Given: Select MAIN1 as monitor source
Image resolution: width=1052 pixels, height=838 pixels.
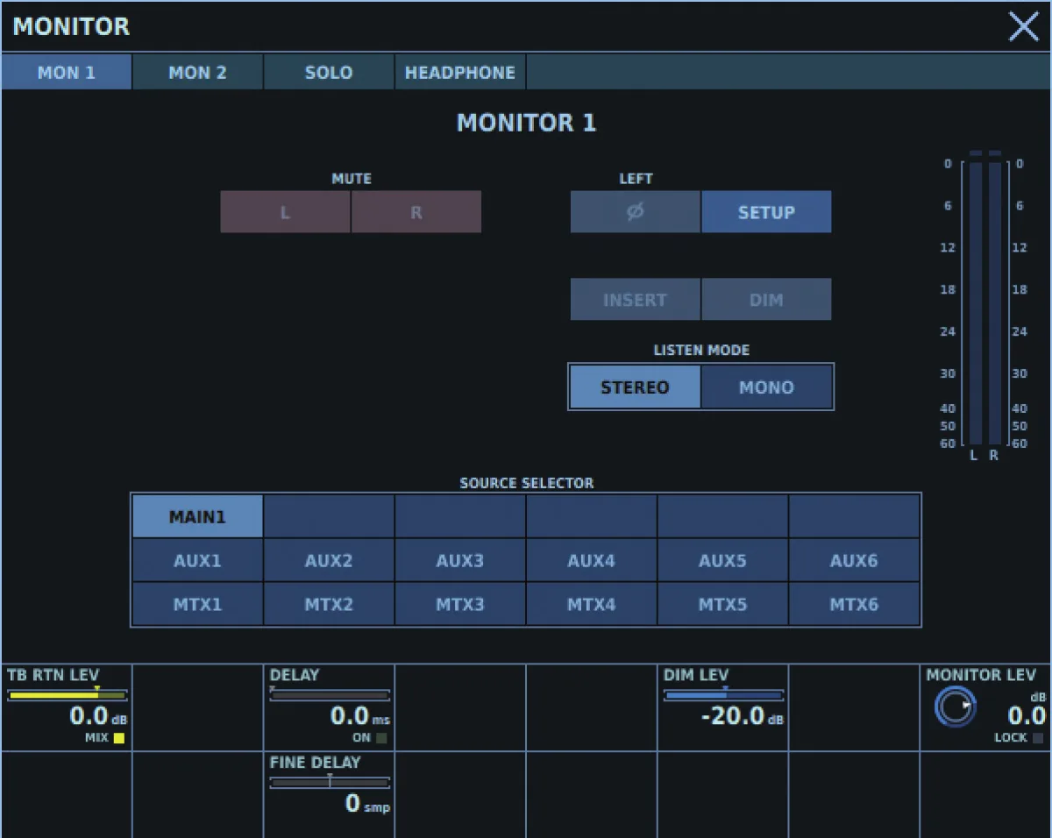Looking at the screenshot, I should [x=197, y=516].
